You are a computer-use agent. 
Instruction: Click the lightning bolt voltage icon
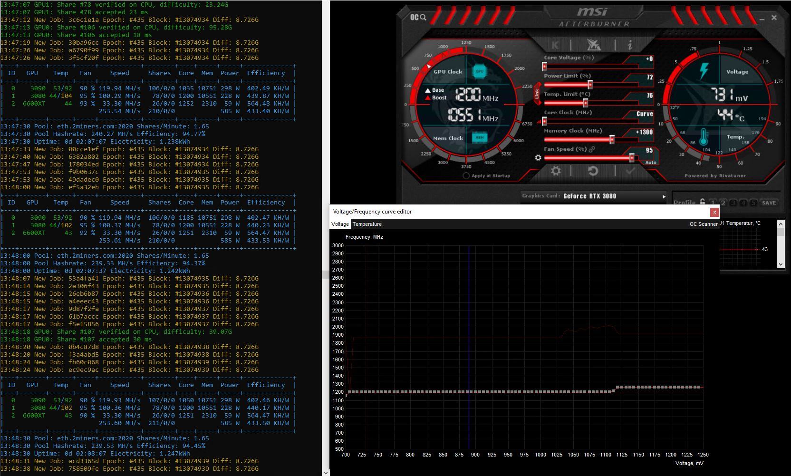(704, 71)
